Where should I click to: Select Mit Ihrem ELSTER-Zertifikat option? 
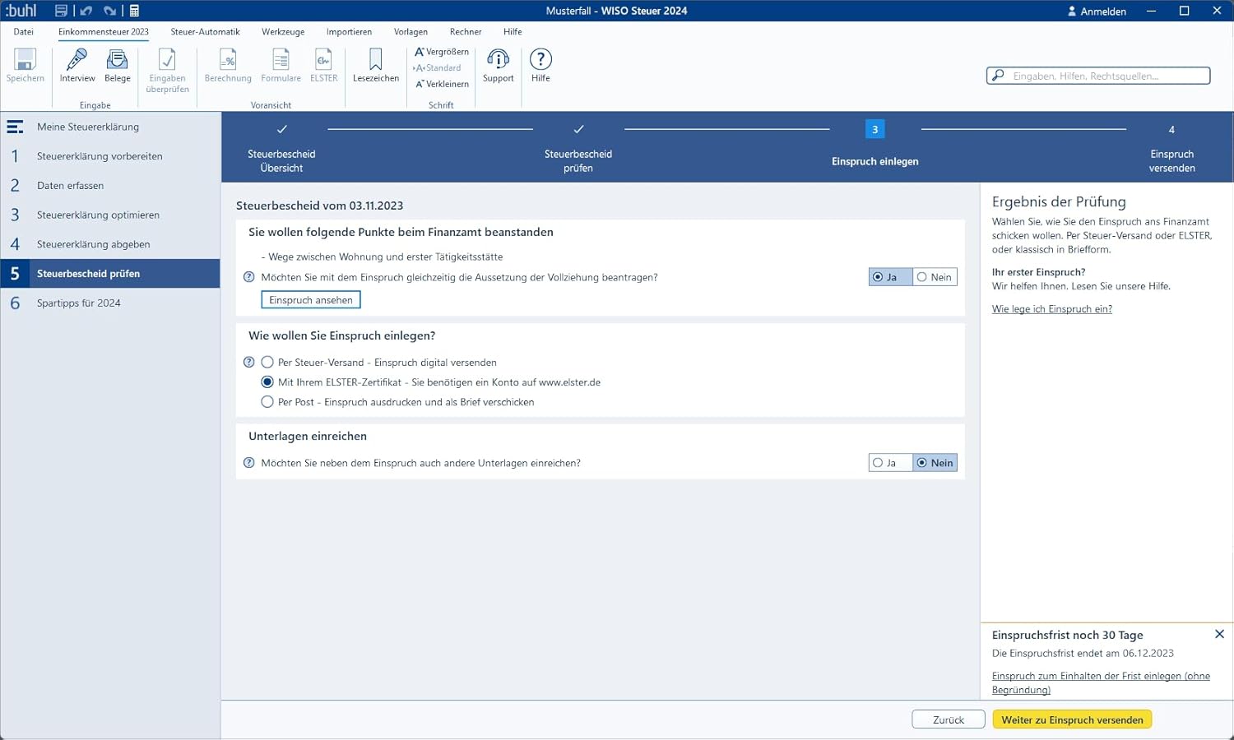[x=267, y=382]
